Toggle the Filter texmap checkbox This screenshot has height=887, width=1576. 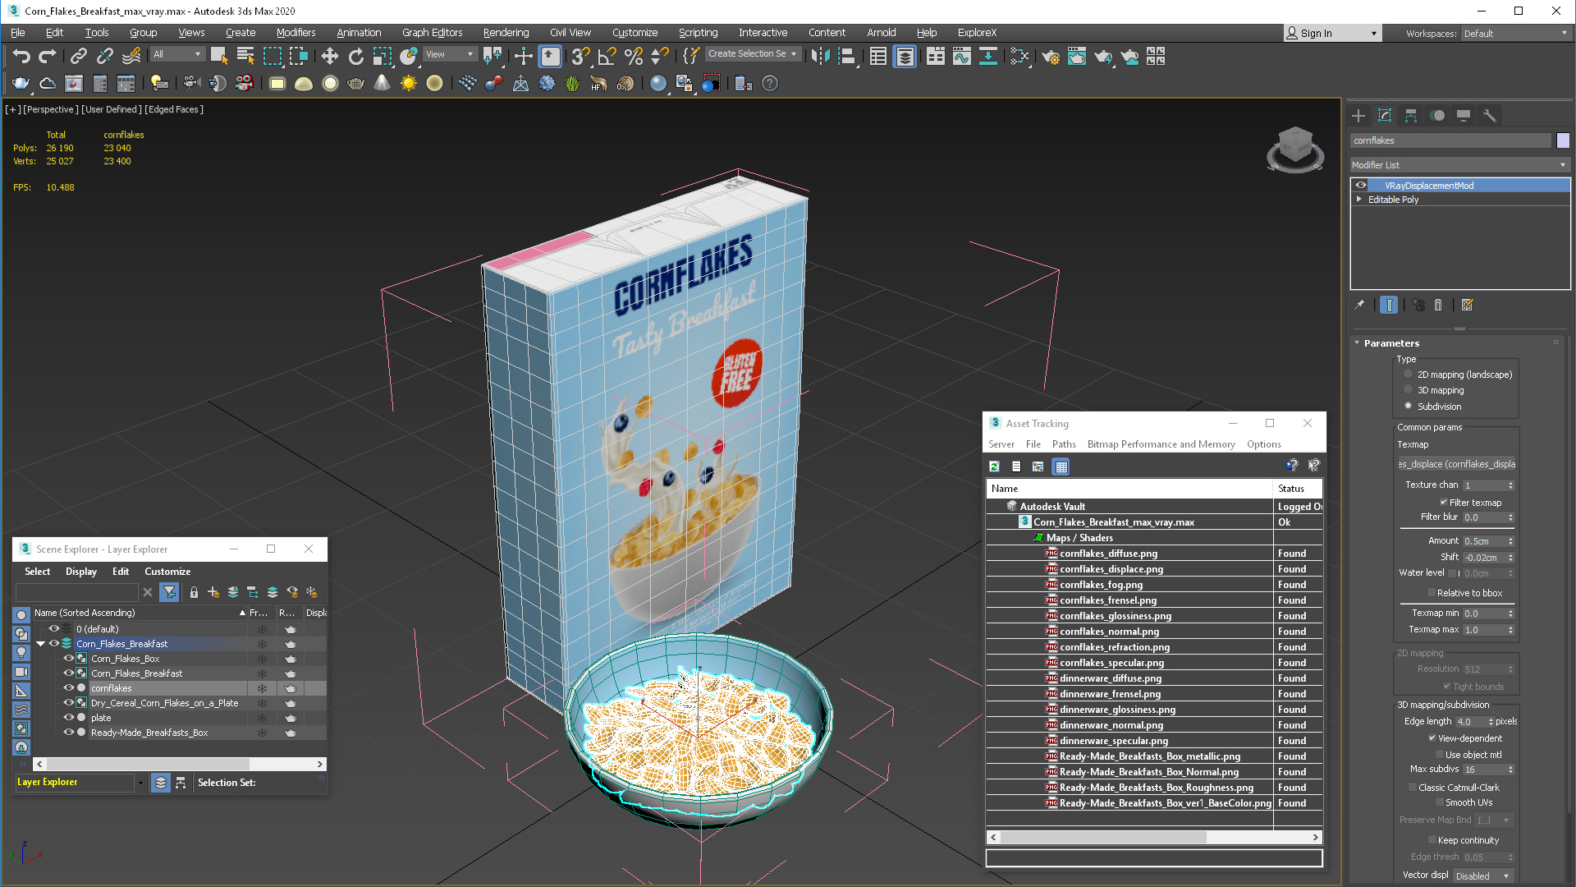1443,503
